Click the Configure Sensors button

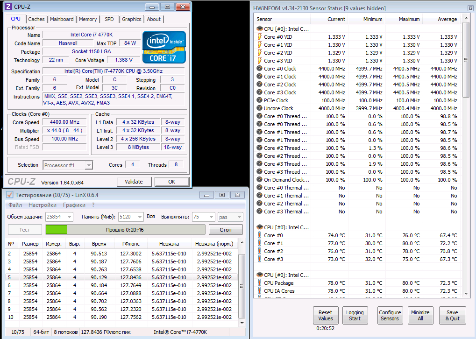coord(390,315)
